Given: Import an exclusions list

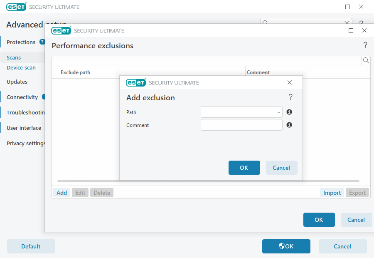Looking at the screenshot, I should click(x=332, y=193).
